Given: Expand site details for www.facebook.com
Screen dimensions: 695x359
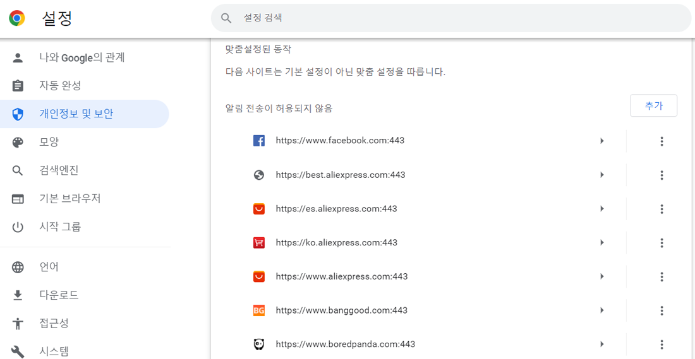Looking at the screenshot, I should pos(601,141).
